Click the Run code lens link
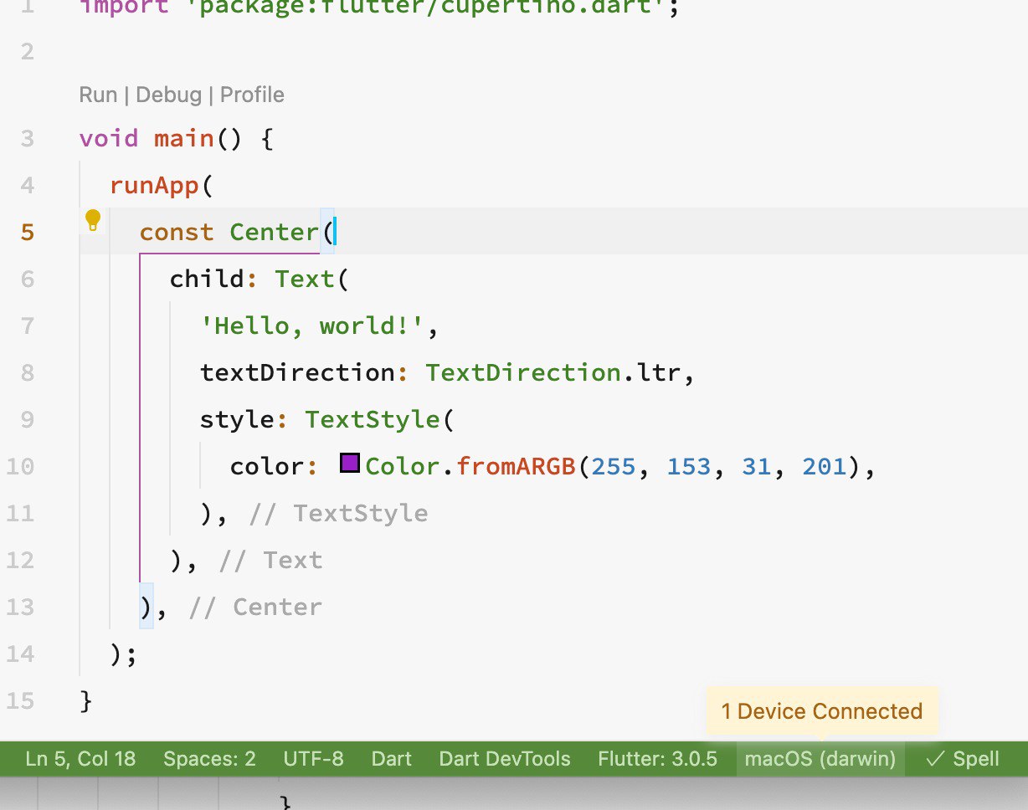Screen dimensions: 1028x810 point(98,95)
